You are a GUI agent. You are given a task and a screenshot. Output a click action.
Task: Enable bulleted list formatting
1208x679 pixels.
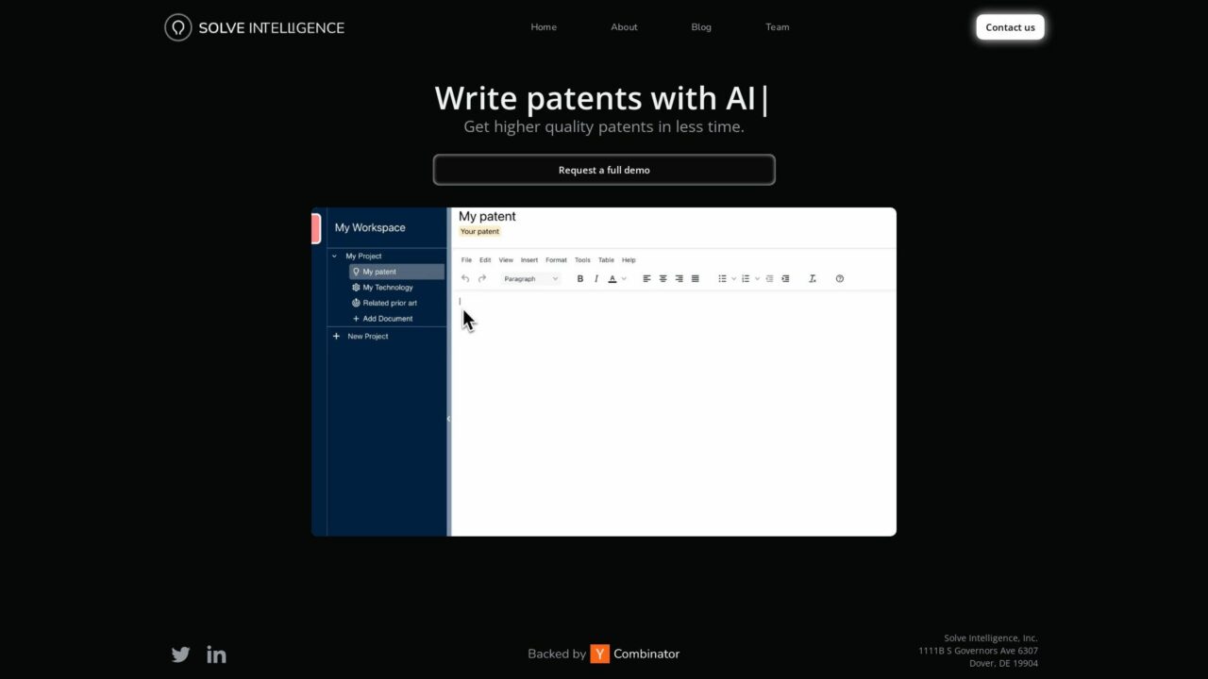click(723, 278)
